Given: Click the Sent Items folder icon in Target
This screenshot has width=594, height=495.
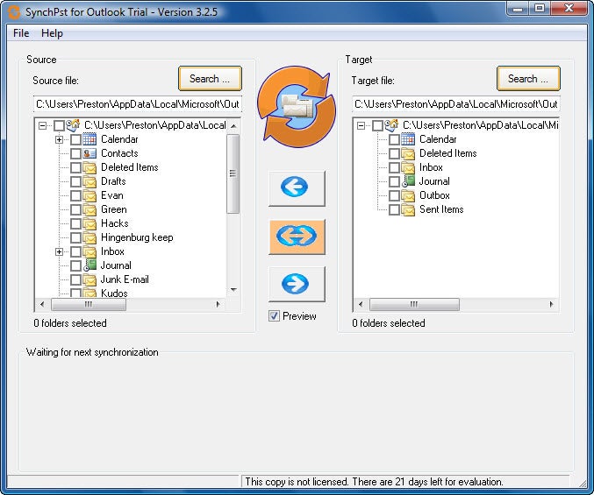Looking at the screenshot, I should point(408,209).
